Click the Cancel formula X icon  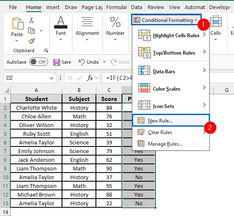70,78
